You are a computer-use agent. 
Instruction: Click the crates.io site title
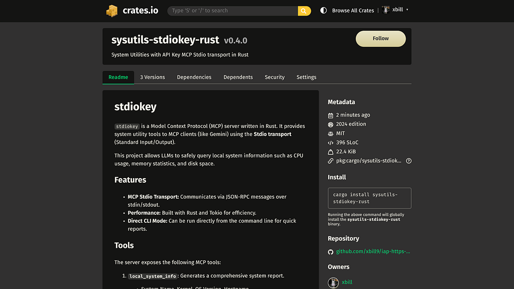141,11
